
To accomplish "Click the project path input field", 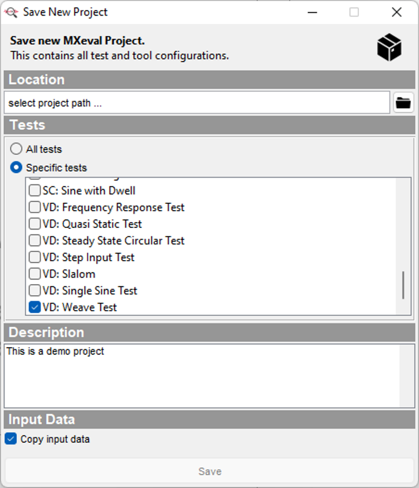I will [196, 103].
